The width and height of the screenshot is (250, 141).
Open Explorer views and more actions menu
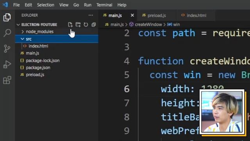pos(91,15)
